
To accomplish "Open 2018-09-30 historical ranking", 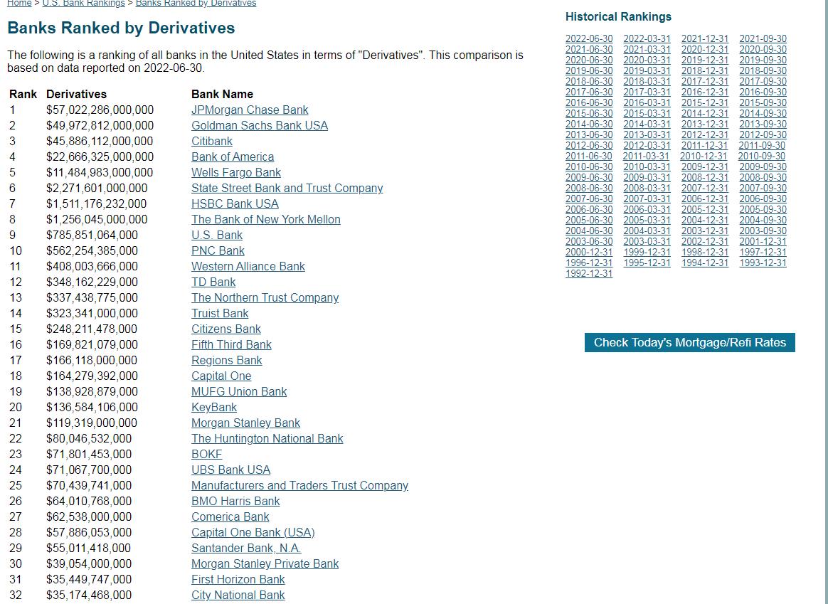I will point(763,70).
